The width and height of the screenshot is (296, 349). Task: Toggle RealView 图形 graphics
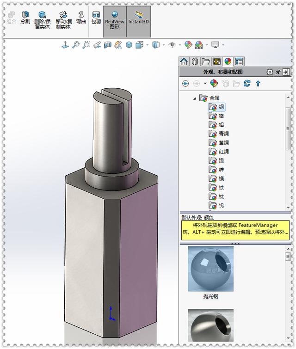(115, 21)
